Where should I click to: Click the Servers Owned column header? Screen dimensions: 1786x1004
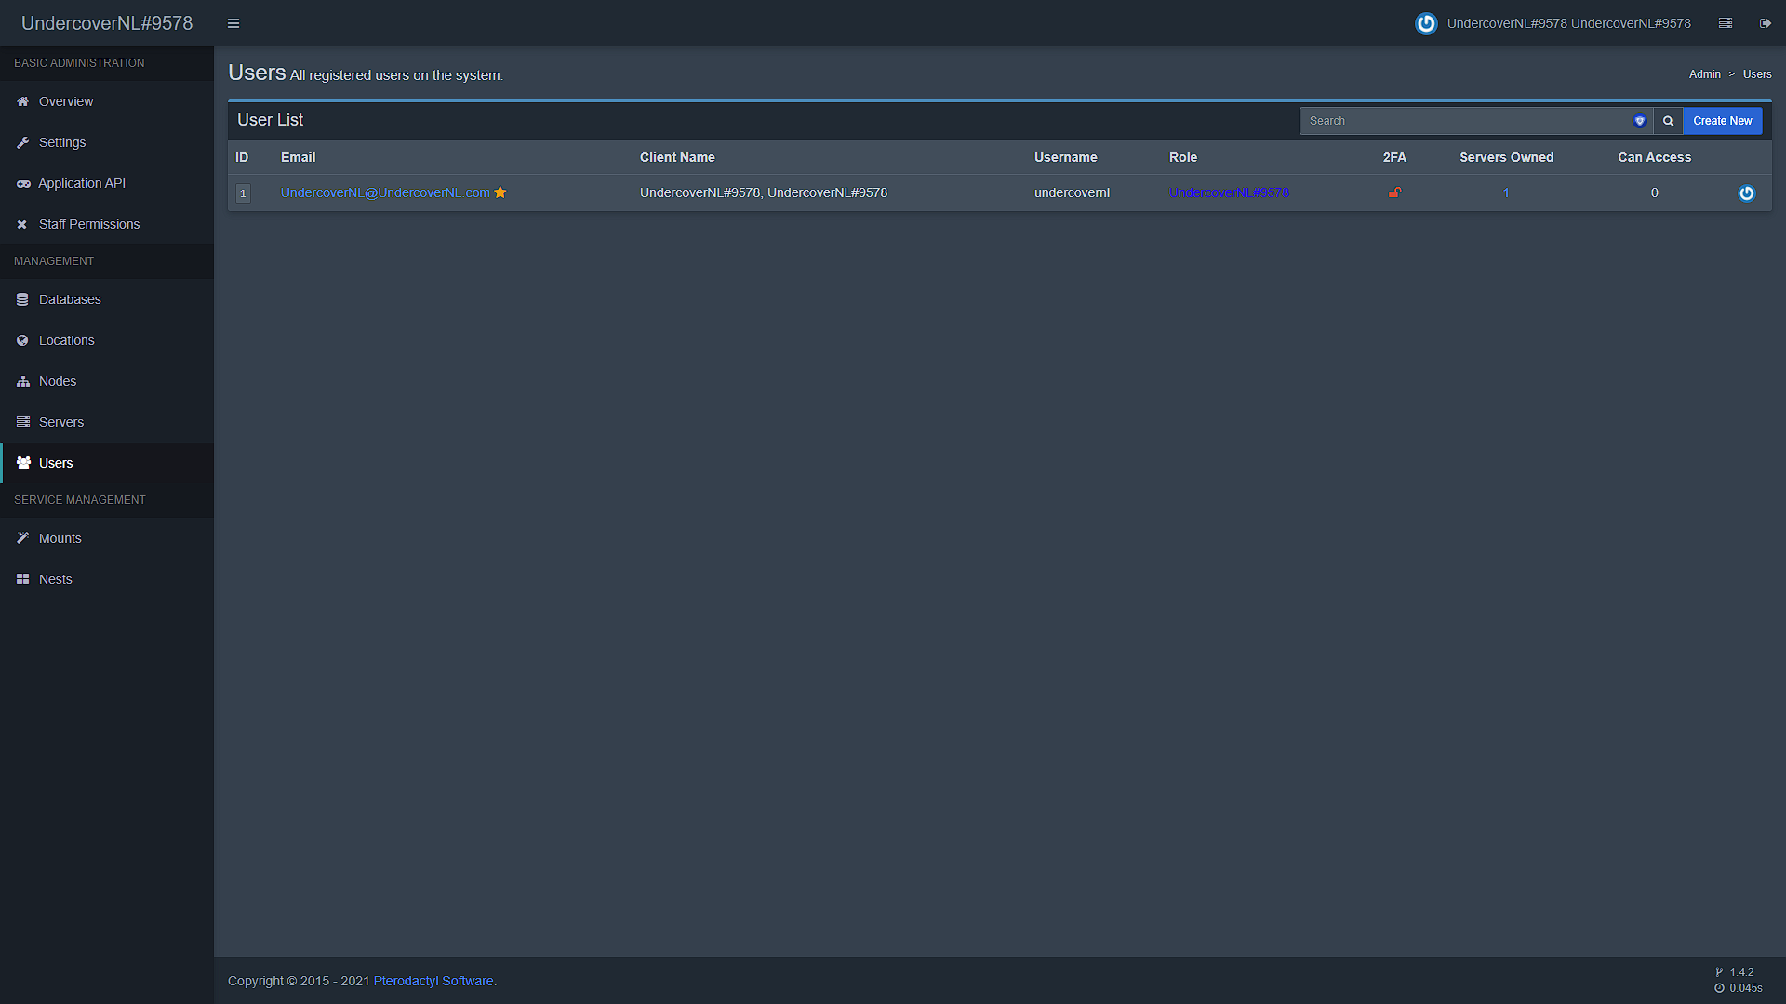point(1506,157)
